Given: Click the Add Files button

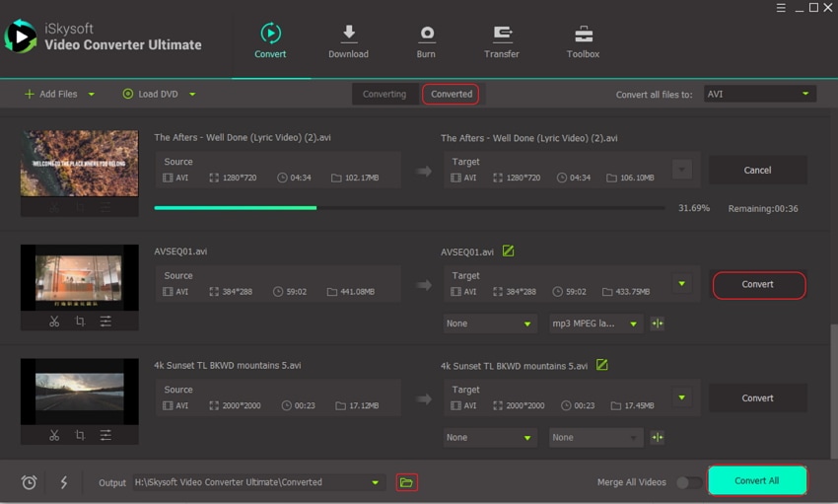Looking at the screenshot, I should (x=51, y=94).
